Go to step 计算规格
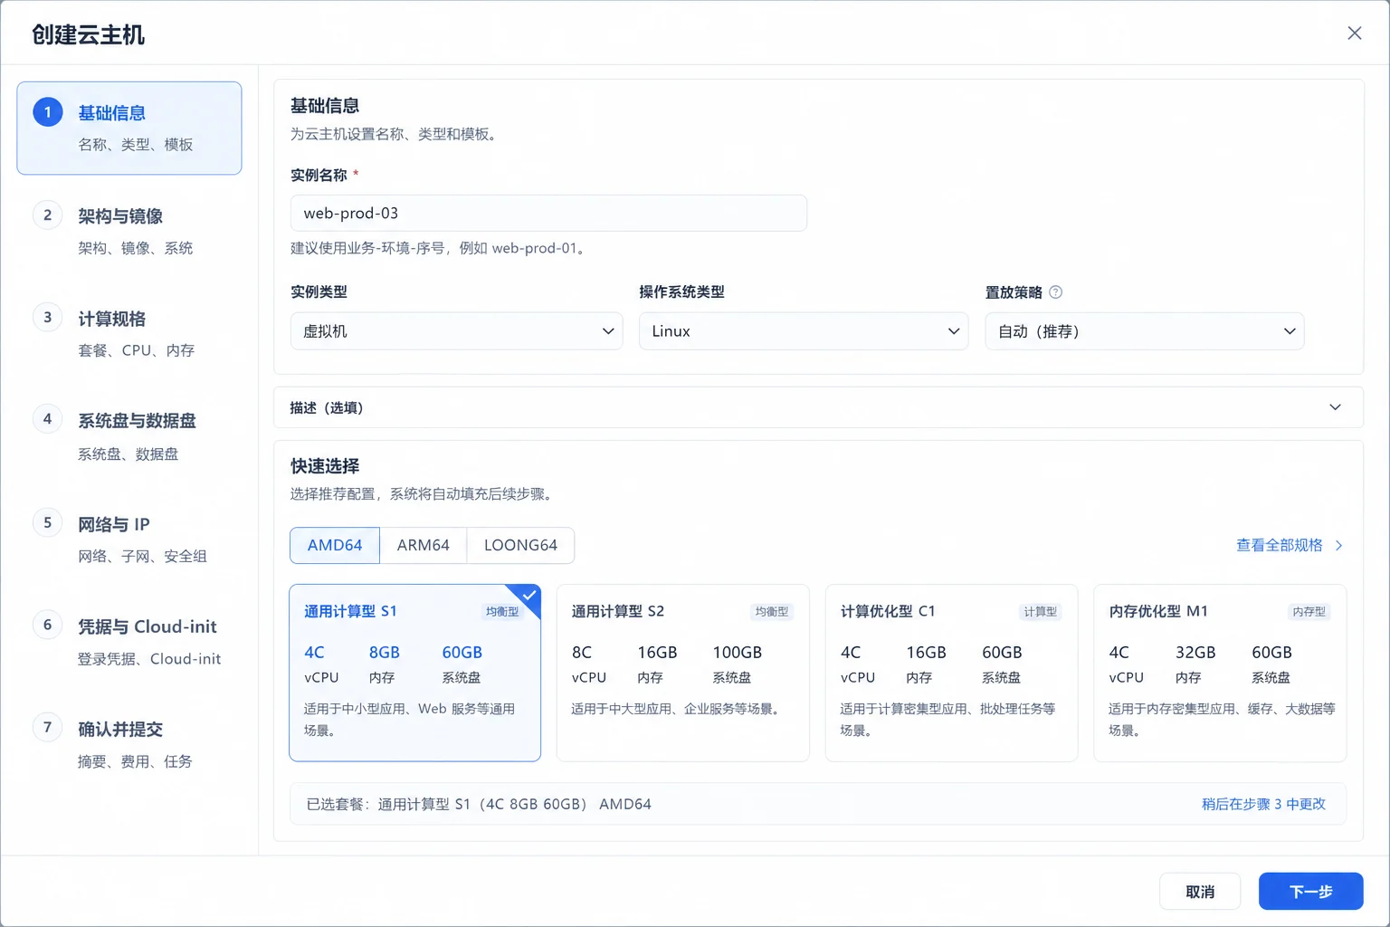This screenshot has height=927, width=1390. [x=129, y=333]
